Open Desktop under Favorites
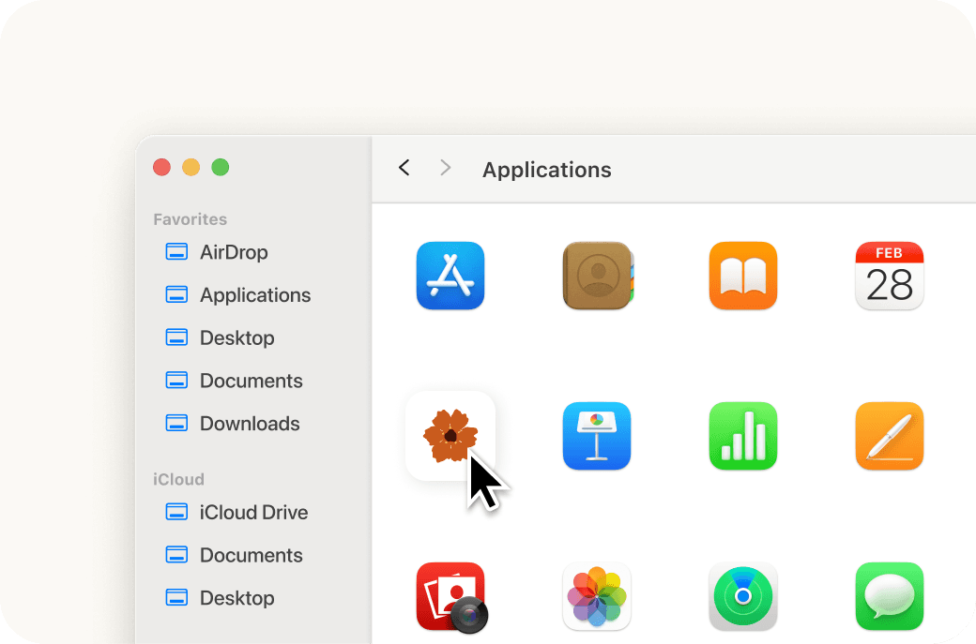976x644 pixels. click(220, 338)
